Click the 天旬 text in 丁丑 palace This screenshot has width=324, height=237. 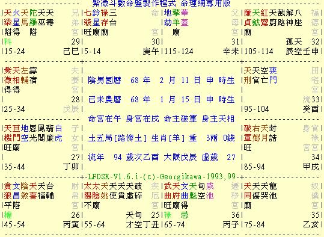[134, 215]
